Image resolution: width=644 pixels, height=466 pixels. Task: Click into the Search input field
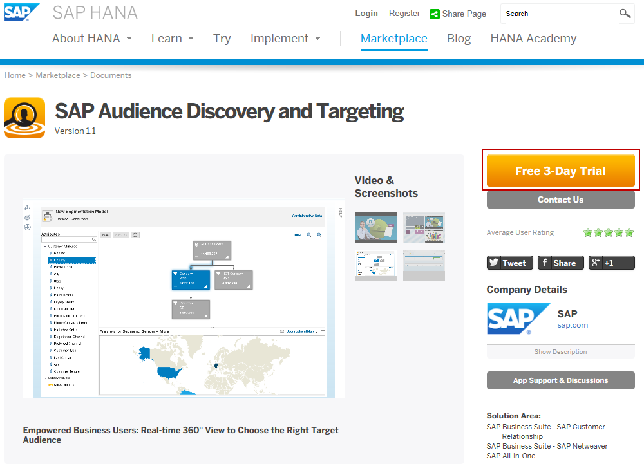click(x=558, y=14)
